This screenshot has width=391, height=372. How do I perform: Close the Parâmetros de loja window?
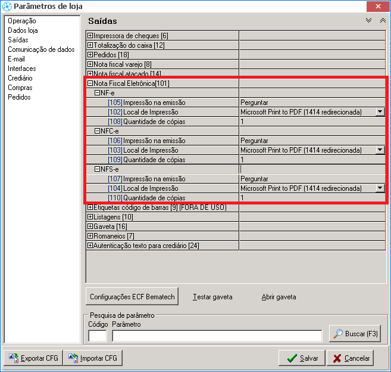[x=378, y=6]
